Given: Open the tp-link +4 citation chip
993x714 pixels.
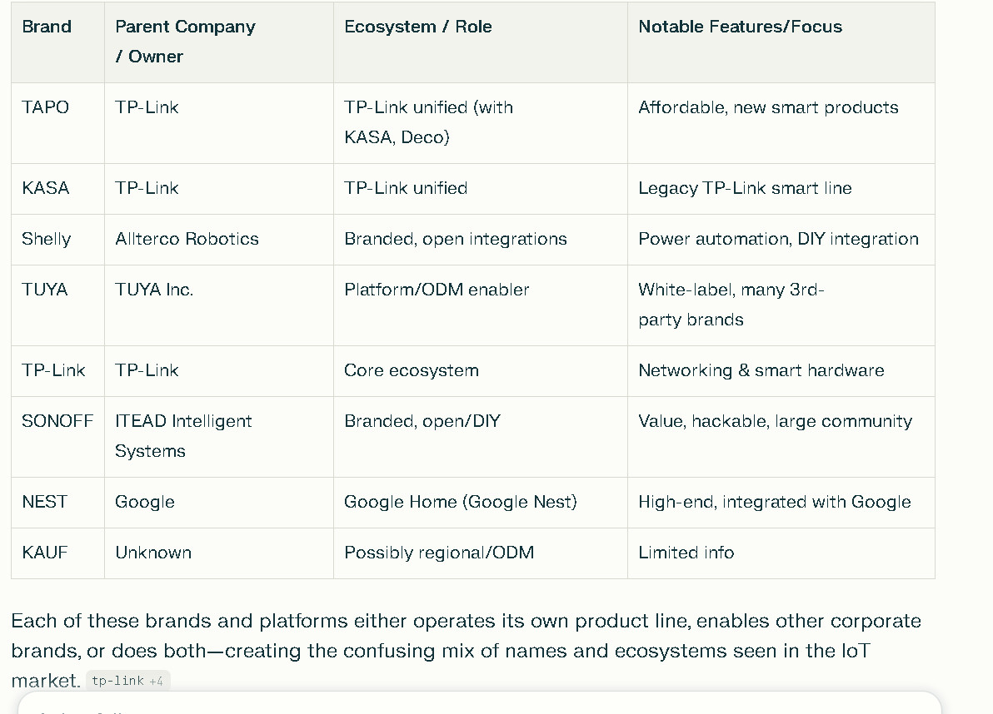Looking at the screenshot, I should [x=127, y=681].
